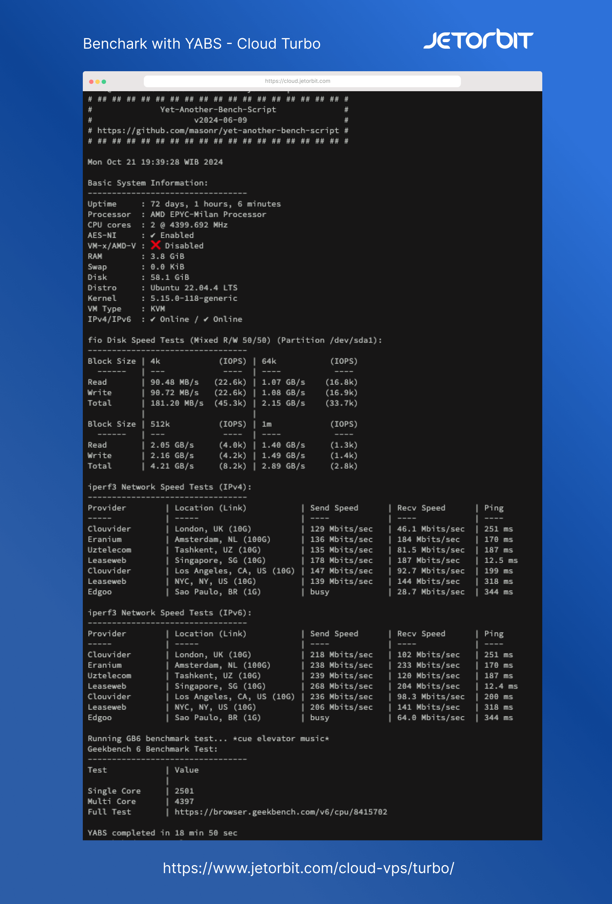Click the green maximize dot in browser mockup
The width and height of the screenshot is (612, 904).
tap(104, 82)
